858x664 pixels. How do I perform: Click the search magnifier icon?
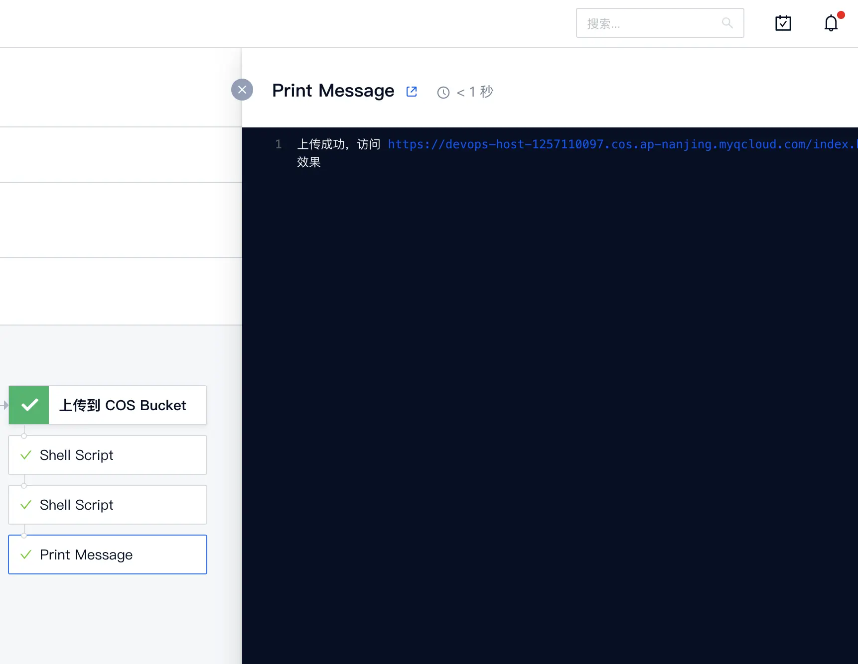(727, 23)
